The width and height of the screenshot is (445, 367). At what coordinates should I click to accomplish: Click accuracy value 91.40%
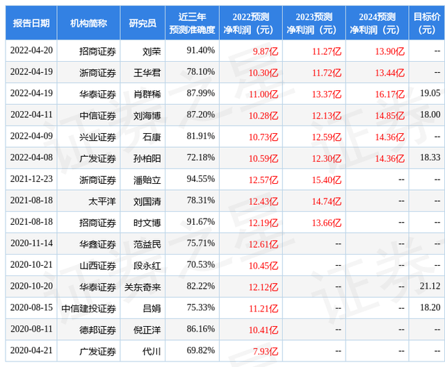point(201,51)
